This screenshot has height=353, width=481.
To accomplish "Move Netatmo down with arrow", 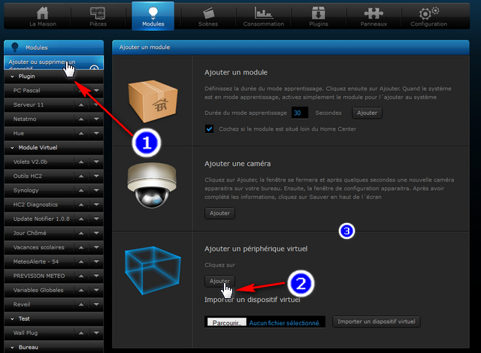I will pos(96,119).
